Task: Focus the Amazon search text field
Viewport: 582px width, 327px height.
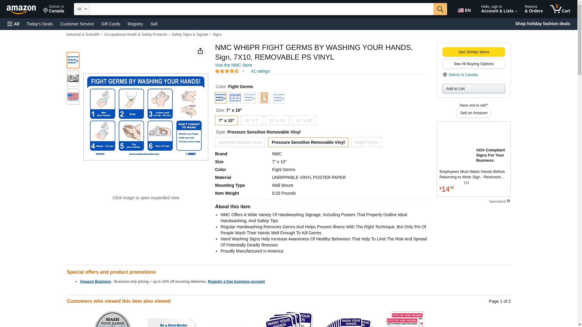Action: (261, 9)
